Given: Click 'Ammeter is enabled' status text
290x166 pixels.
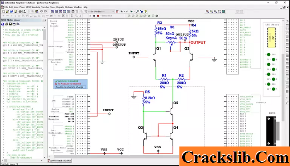Looking at the screenshot, I should click(68, 81).
